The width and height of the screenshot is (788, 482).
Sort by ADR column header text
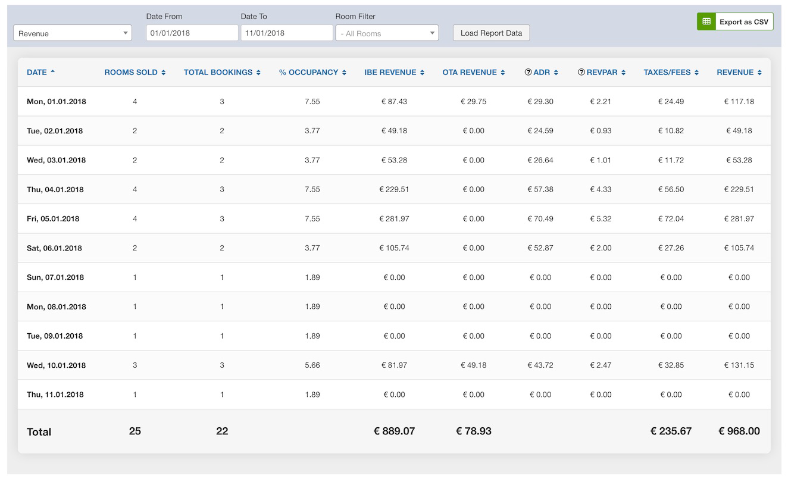coord(542,73)
